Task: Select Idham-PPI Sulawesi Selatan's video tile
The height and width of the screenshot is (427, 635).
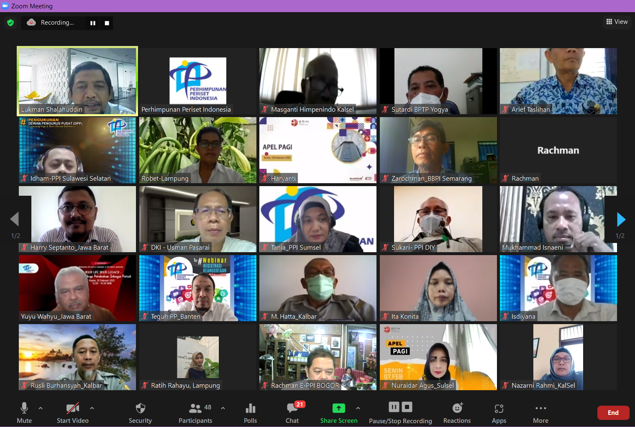Action: (x=77, y=150)
